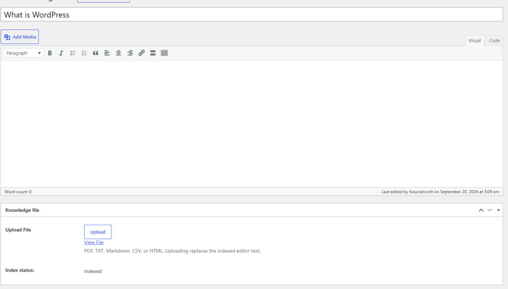Apply italic formatting
The height and width of the screenshot is (289, 508).
61,53
